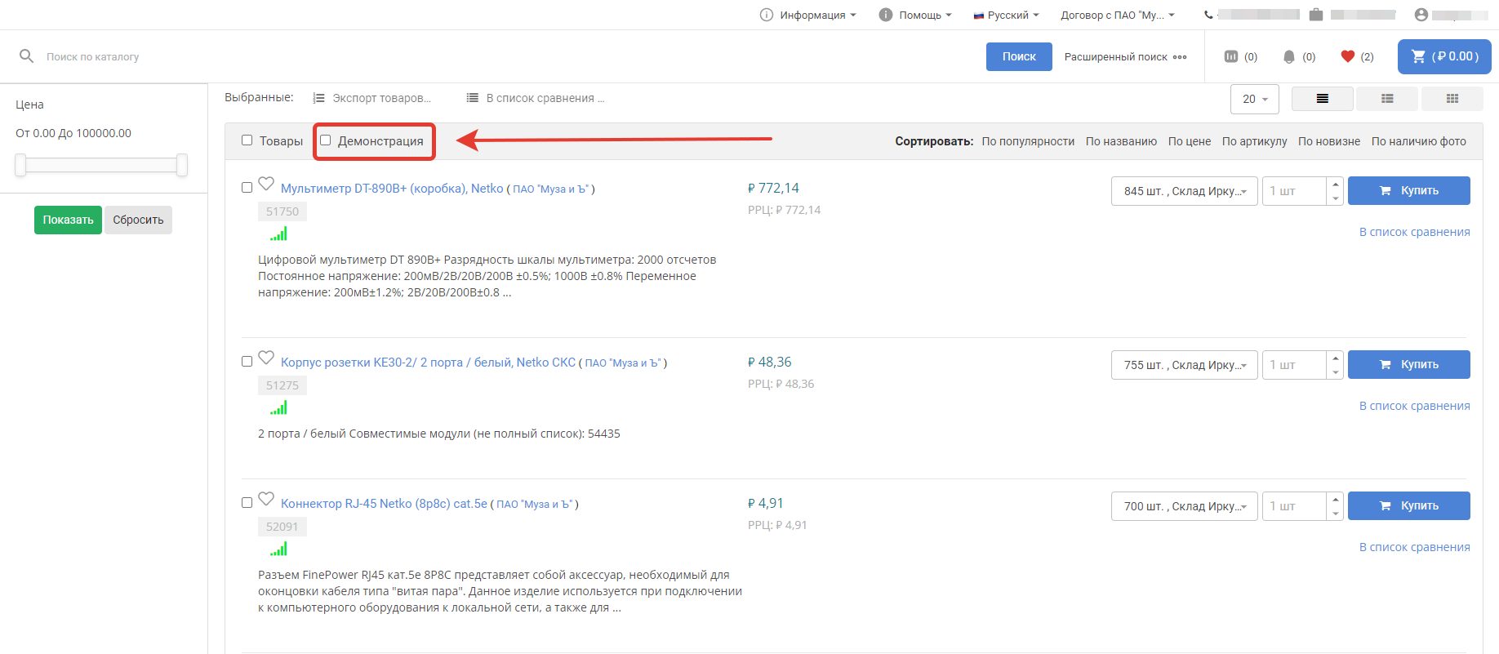Open favorites via the red heart icon
1499x654 pixels.
point(1348,56)
